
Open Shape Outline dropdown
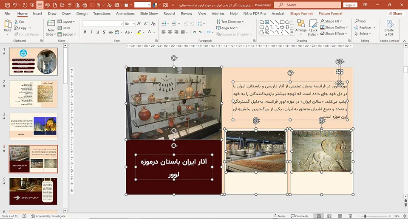(x=334, y=27)
